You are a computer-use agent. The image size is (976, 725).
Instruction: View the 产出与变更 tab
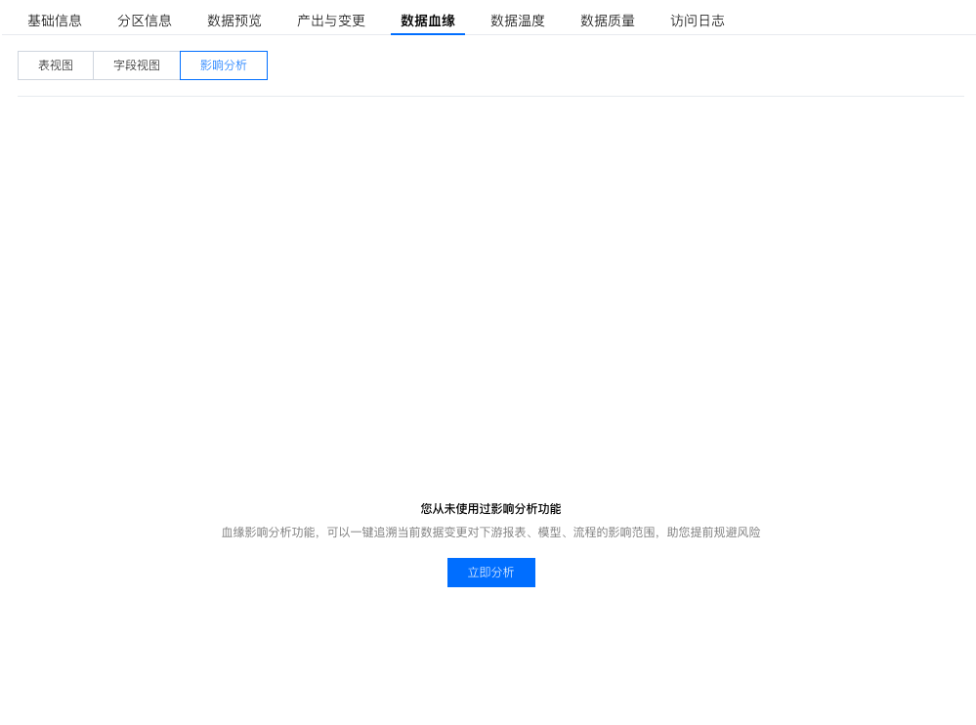[x=330, y=19]
